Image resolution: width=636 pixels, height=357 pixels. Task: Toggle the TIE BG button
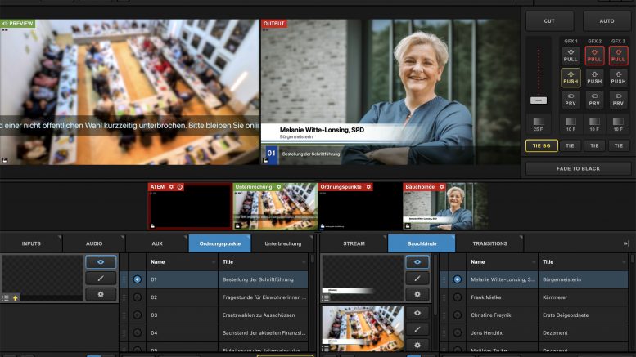click(541, 145)
